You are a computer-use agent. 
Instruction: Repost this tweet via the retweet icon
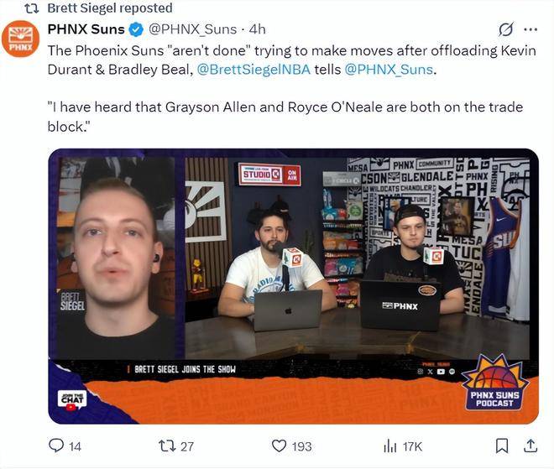click(x=167, y=446)
